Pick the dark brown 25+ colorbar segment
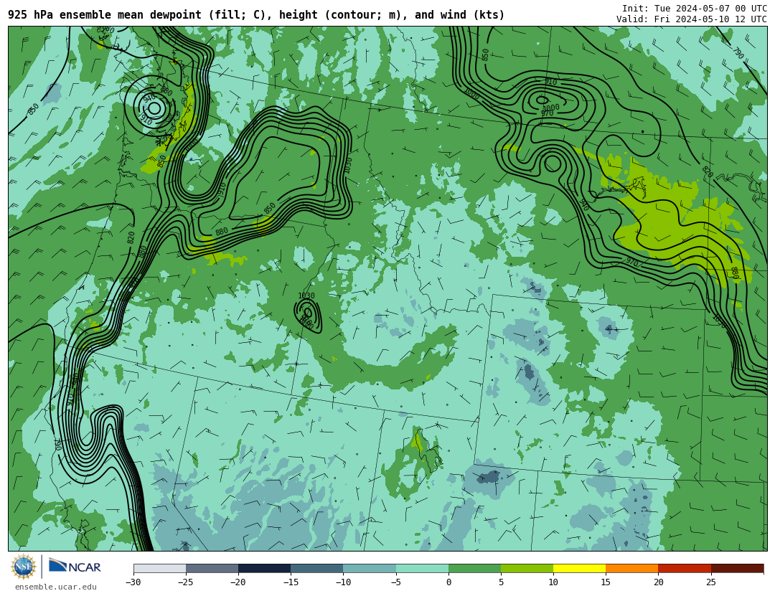This screenshot has width=775, height=596. point(737,568)
